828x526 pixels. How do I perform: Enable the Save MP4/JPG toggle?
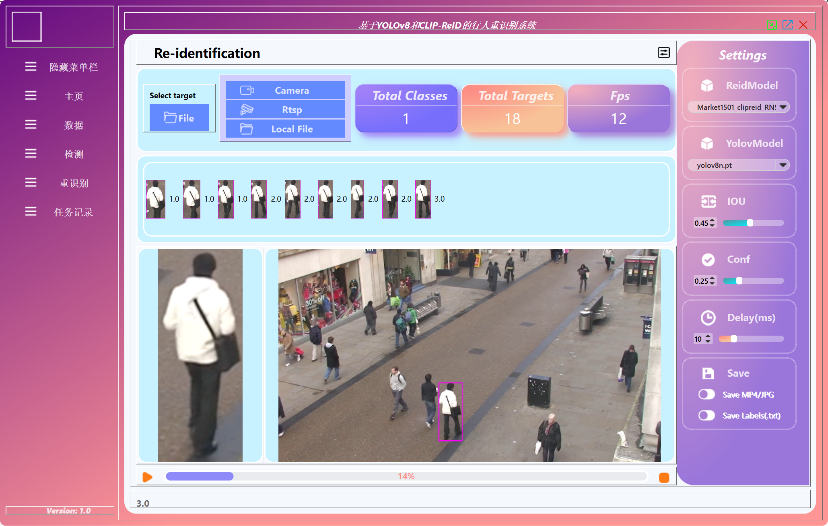pyautogui.click(x=706, y=394)
